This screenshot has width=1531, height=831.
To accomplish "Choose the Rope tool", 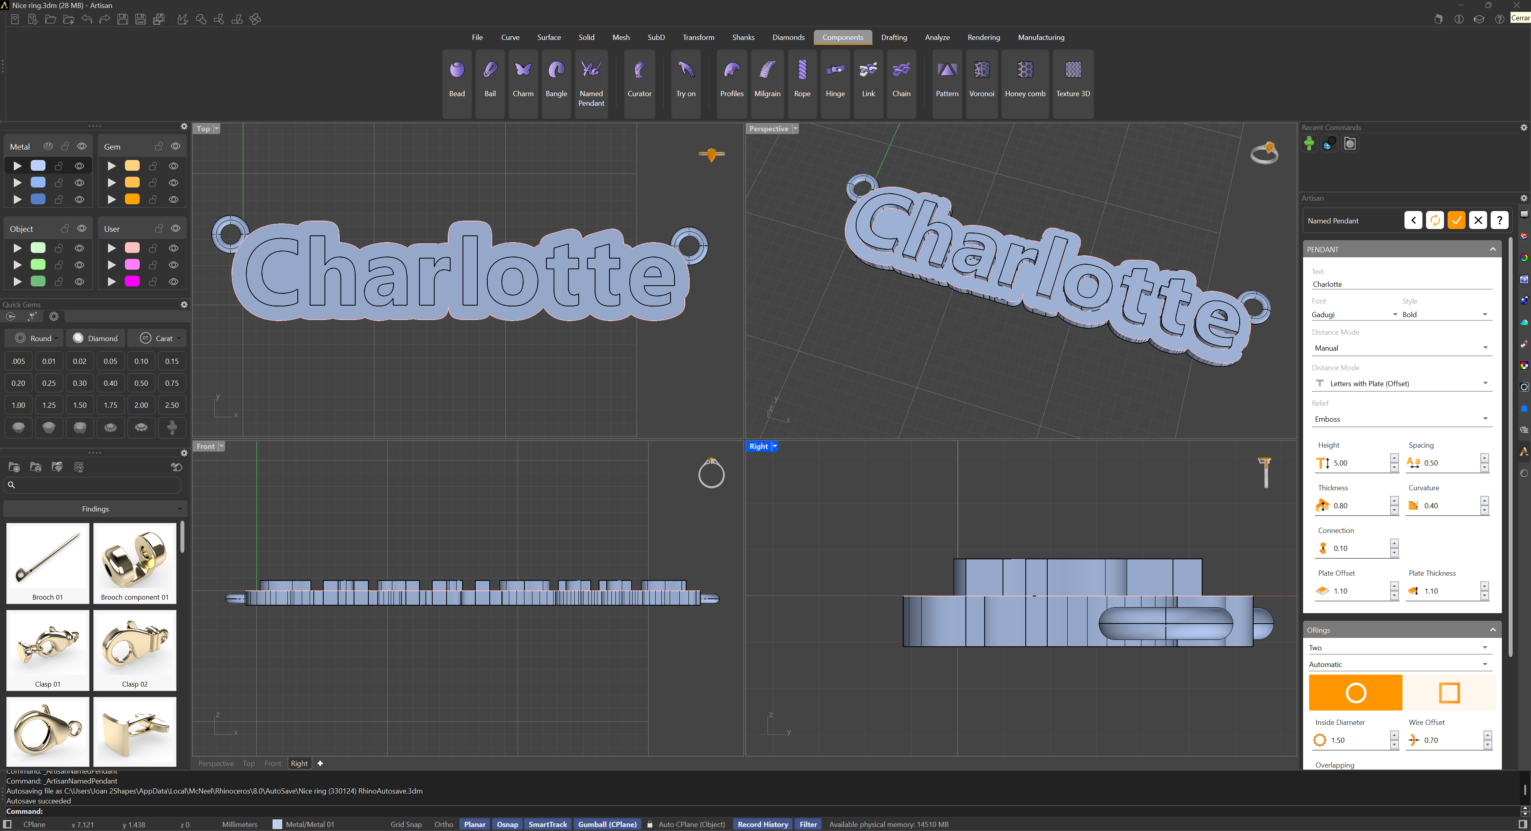I will pyautogui.click(x=802, y=83).
